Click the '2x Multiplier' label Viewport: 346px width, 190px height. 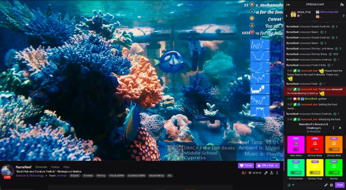[313, 131]
